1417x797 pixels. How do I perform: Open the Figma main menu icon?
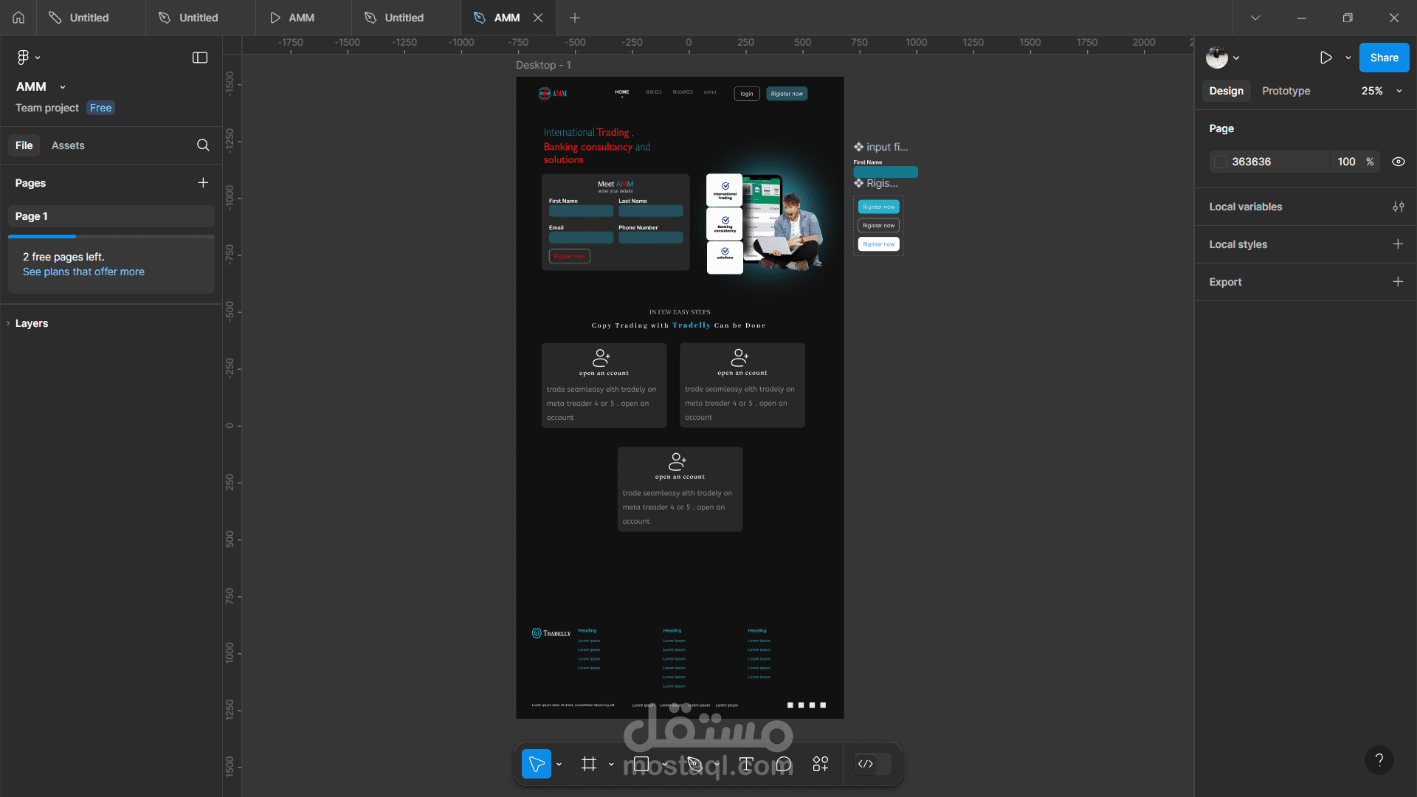[x=24, y=58]
